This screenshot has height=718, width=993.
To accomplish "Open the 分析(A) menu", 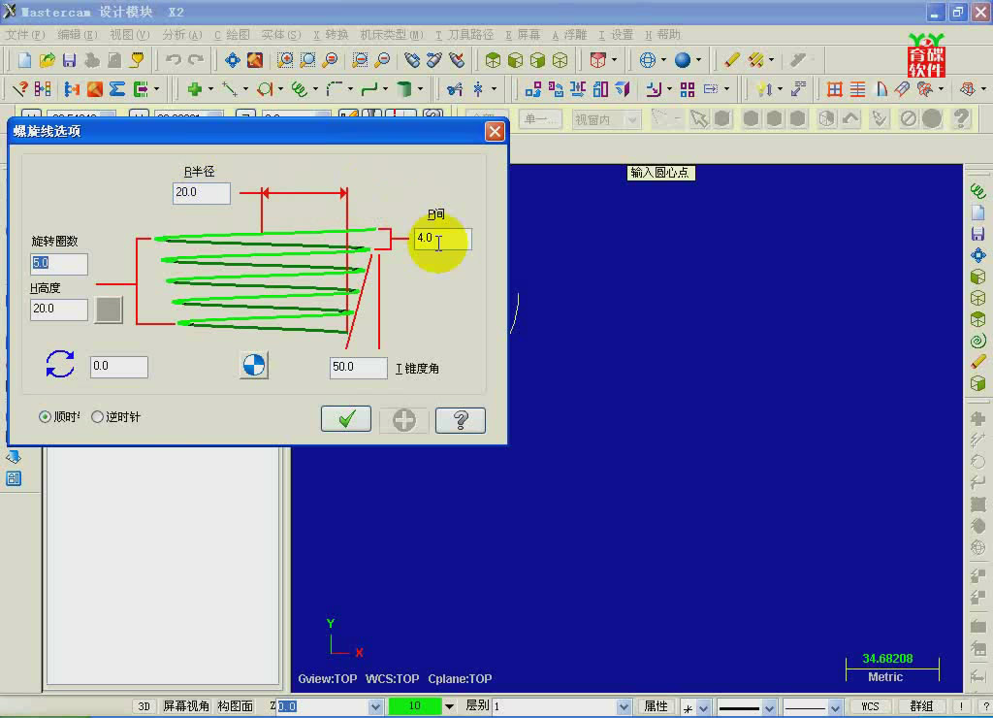I will pyautogui.click(x=181, y=34).
